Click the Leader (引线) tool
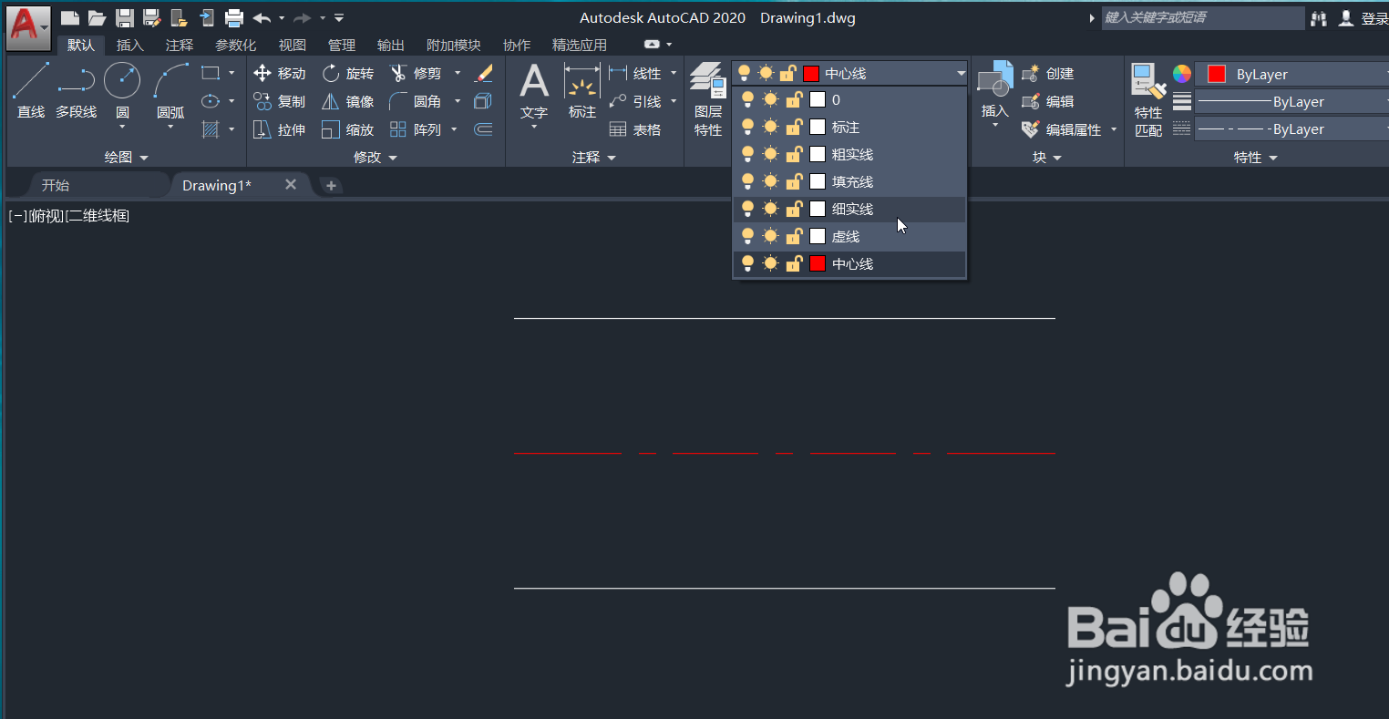Image resolution: width=1389 pixels, height=719 pixels. coord(635,102)
